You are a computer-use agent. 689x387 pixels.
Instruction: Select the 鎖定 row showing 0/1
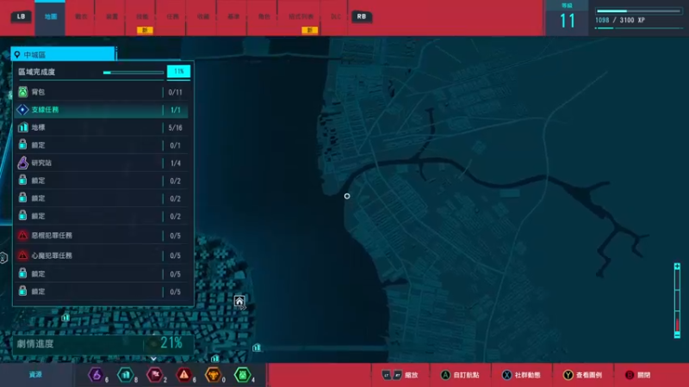coord(102,144)
